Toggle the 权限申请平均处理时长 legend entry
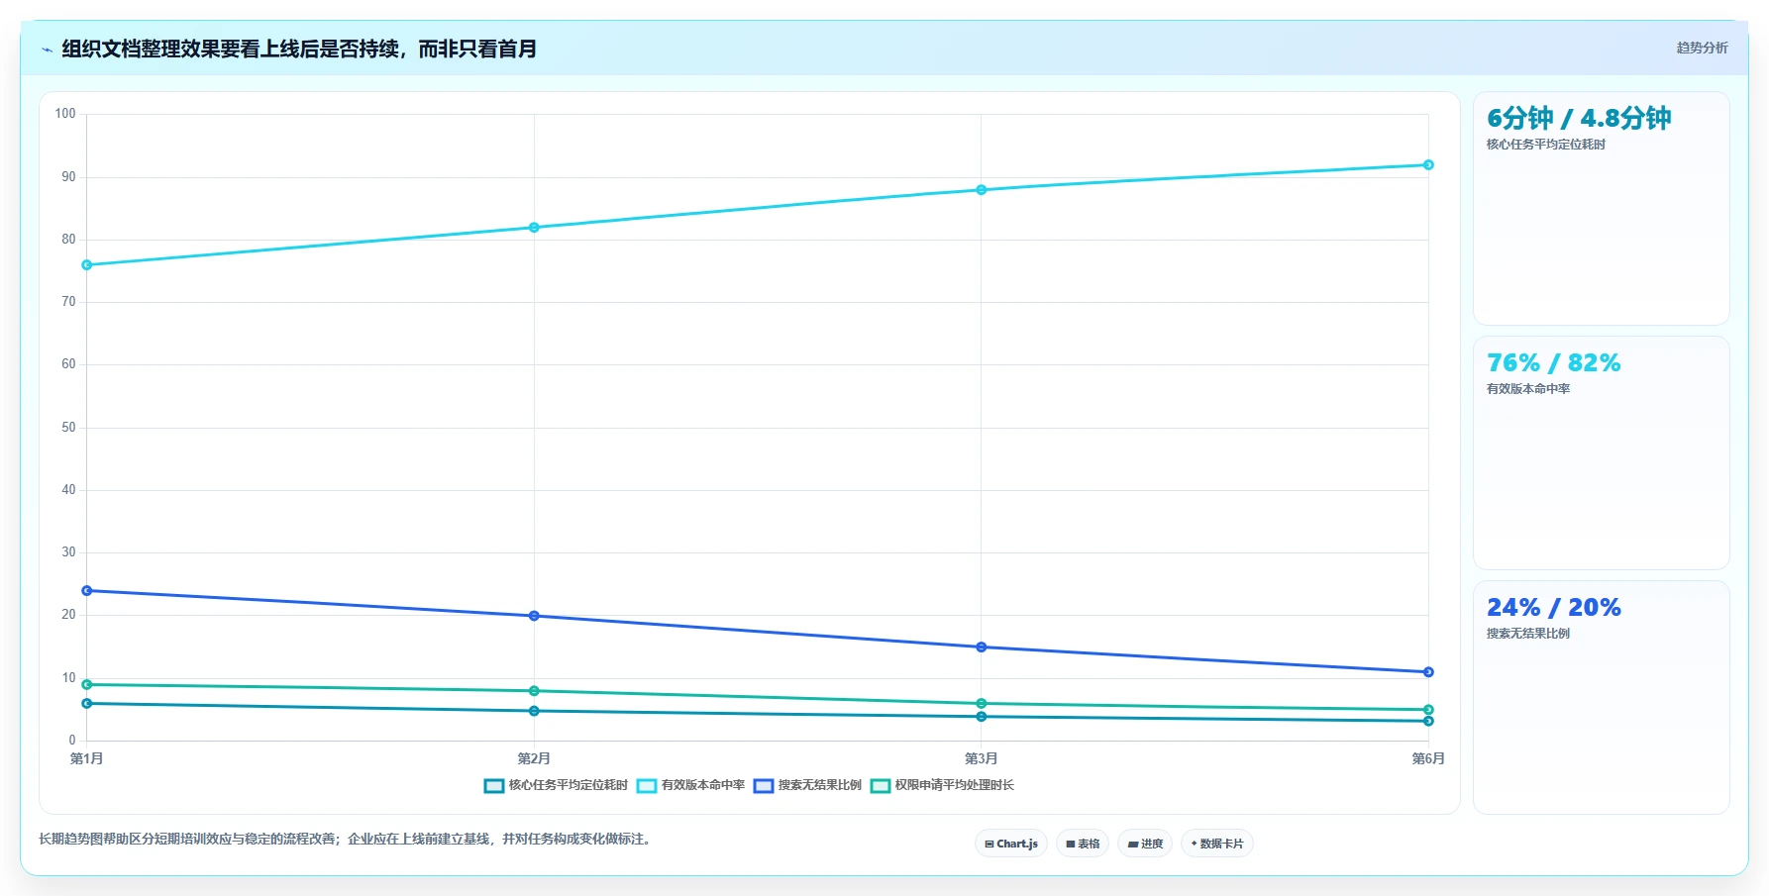 [942, 785]
